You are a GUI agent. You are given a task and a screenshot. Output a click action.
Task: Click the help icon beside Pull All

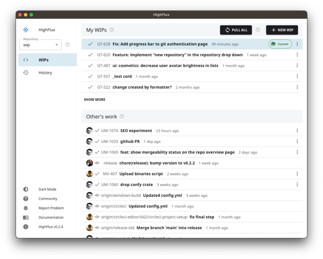click(257, 30)
